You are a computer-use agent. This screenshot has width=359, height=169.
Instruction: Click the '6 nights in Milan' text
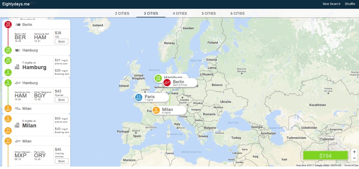[29, 124]
